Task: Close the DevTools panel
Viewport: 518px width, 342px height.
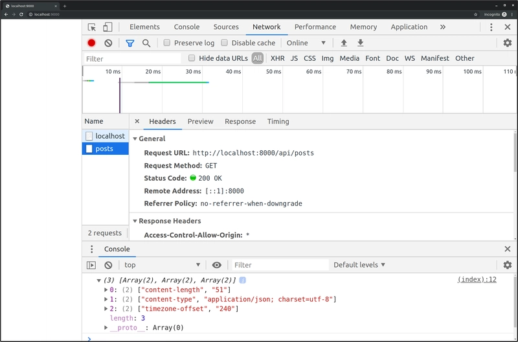Action: click(x=508, y=27)
